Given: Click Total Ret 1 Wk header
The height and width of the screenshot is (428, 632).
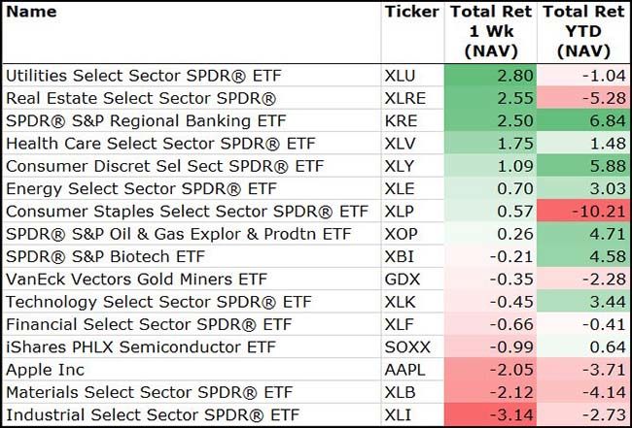Looking at the screenshot, I should pyautogui.click(x=490, y=31).
